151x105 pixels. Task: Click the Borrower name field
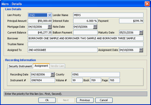click(86, 38)
